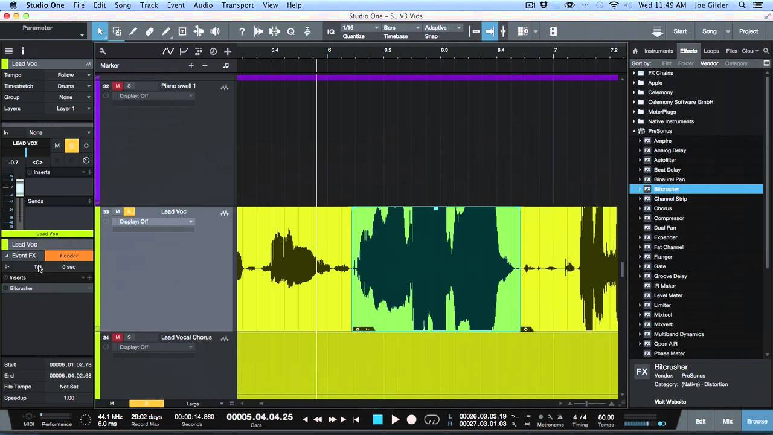Open the marker track flag icon
The width and height of the screenshot is (773, 435).
pyautogui.click(x=184, y=51)
